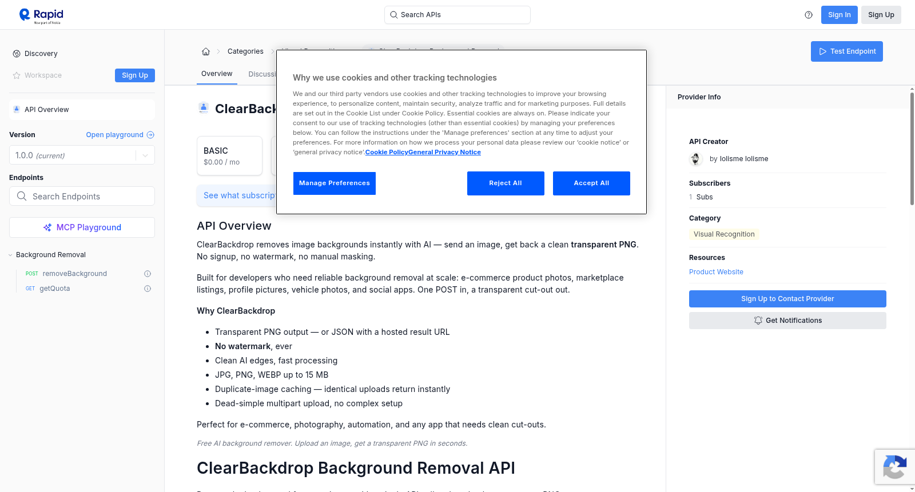The width and height of the screenshot is (915, 492).
Task: Click the Visual Recognition category tag
Action: tap(724, 234)
